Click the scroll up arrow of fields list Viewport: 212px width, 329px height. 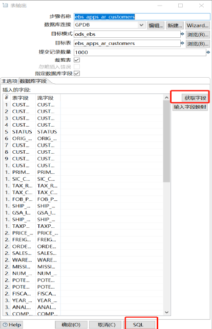[166, 98]
